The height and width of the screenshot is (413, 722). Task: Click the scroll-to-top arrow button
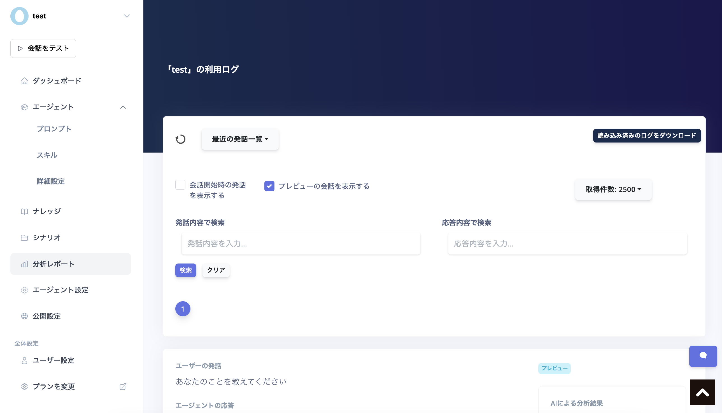[702, 392]
